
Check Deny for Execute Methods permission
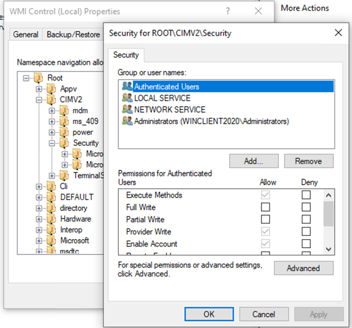(306, 195)
